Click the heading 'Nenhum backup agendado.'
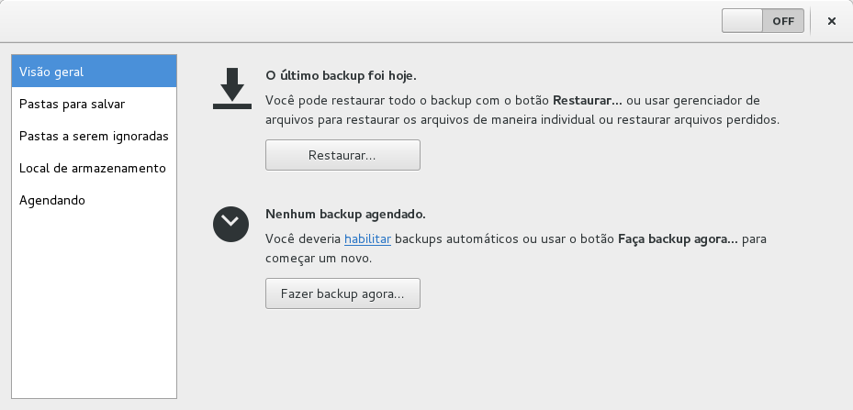Viewport: 853px width, 410px height. [345, 215]
